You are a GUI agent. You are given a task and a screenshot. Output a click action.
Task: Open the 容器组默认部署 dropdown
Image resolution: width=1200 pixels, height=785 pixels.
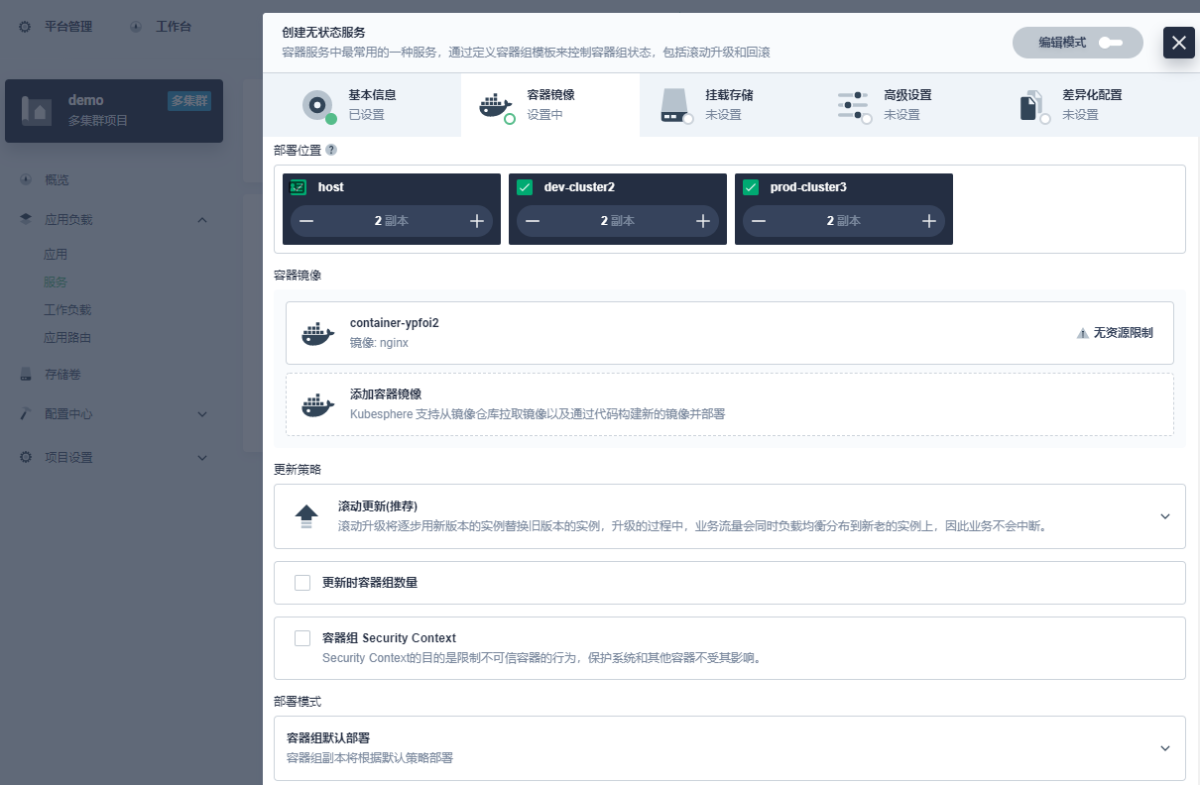tap(1165, 750)
